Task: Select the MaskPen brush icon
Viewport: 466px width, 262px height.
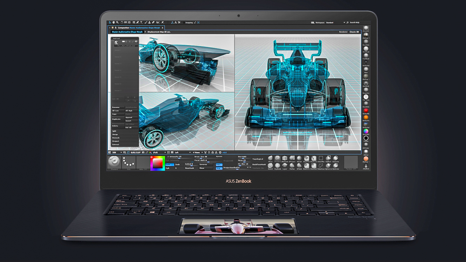Action: point(307,158)
